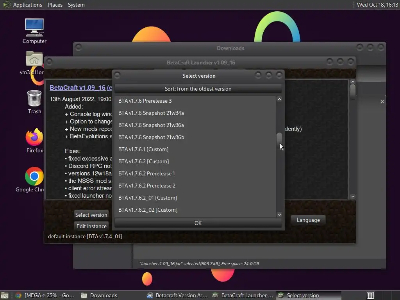The width and height of the screenshot is (400, 300).
Task: Open the Places menu
Action: [55, 5]
